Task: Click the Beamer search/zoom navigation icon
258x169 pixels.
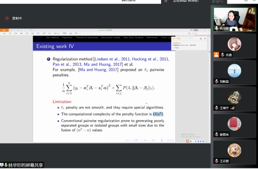Action: 170,140
